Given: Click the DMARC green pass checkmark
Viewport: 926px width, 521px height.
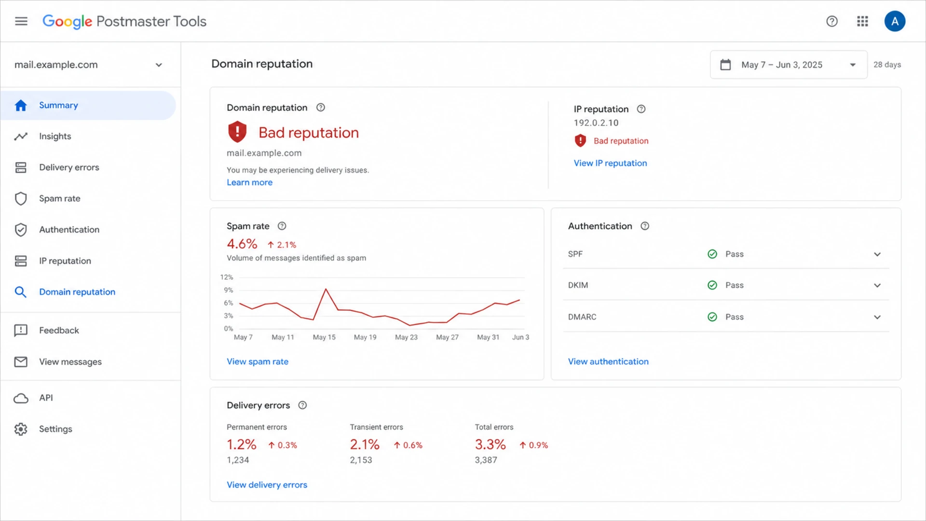Looking at the screenshot, I should click(712, 317).
